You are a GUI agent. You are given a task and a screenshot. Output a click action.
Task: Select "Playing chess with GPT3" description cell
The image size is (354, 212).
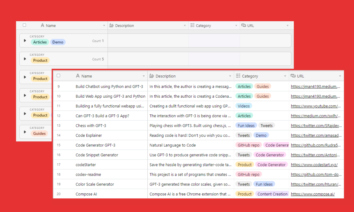[x=191, y=126]
